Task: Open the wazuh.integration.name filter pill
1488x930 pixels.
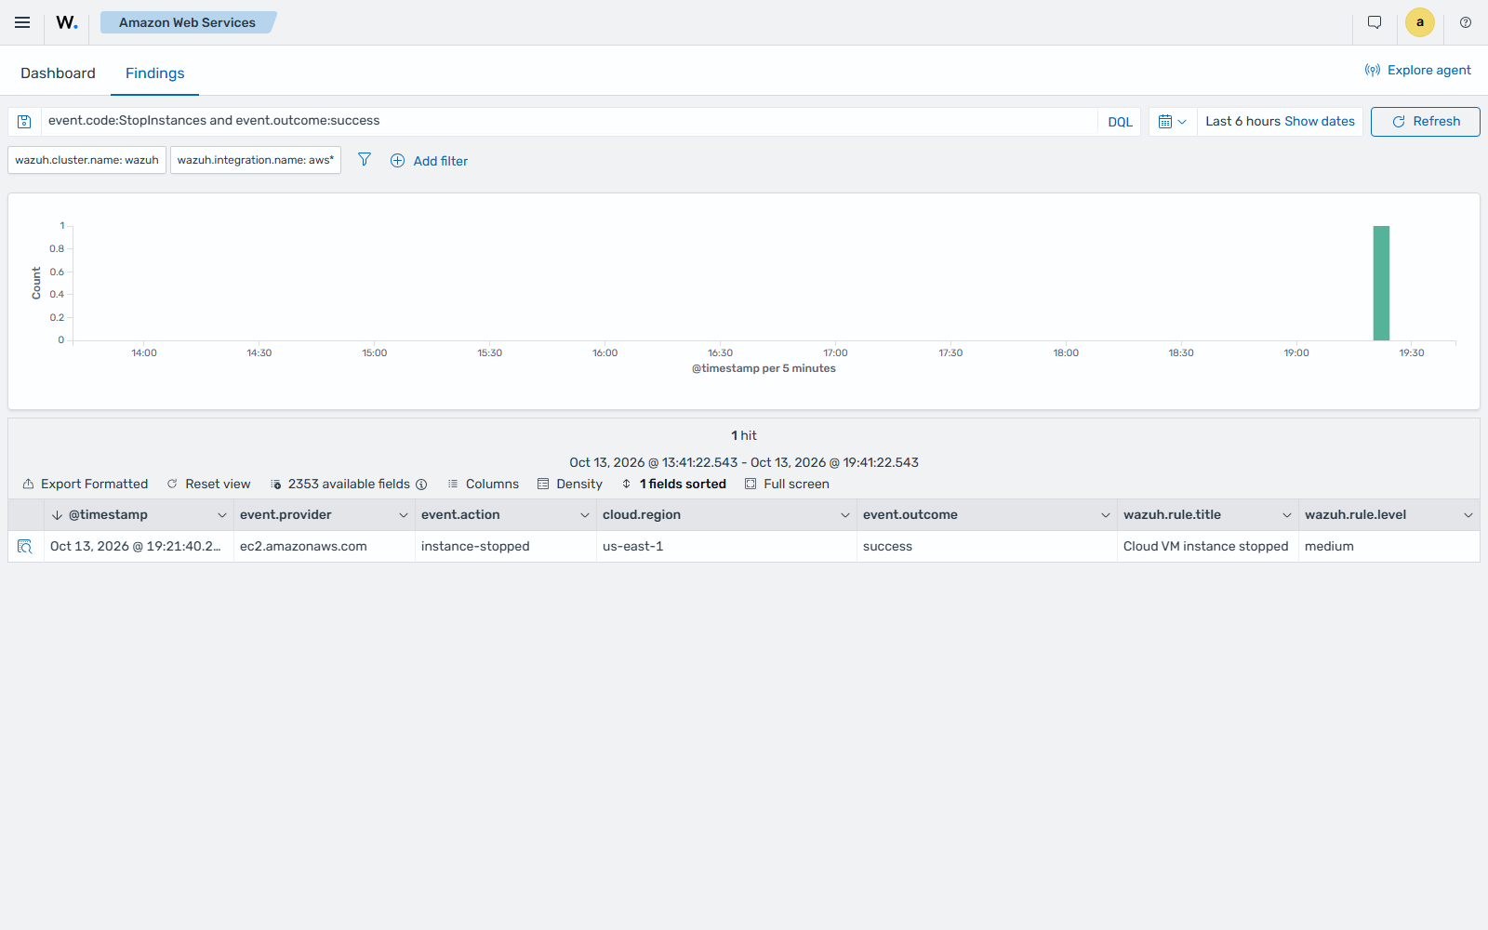Action: 256,160
